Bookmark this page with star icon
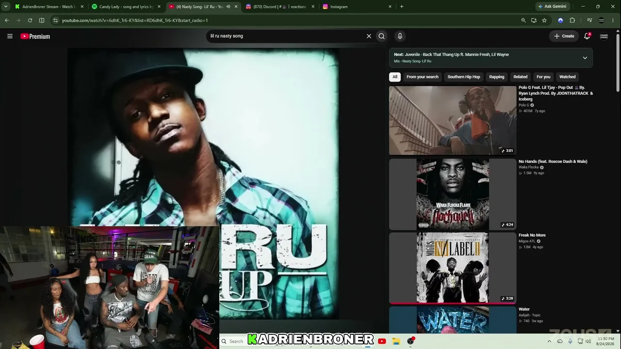Image resolution: width=621 pixels, height=349 pixels. click(544, 20)
